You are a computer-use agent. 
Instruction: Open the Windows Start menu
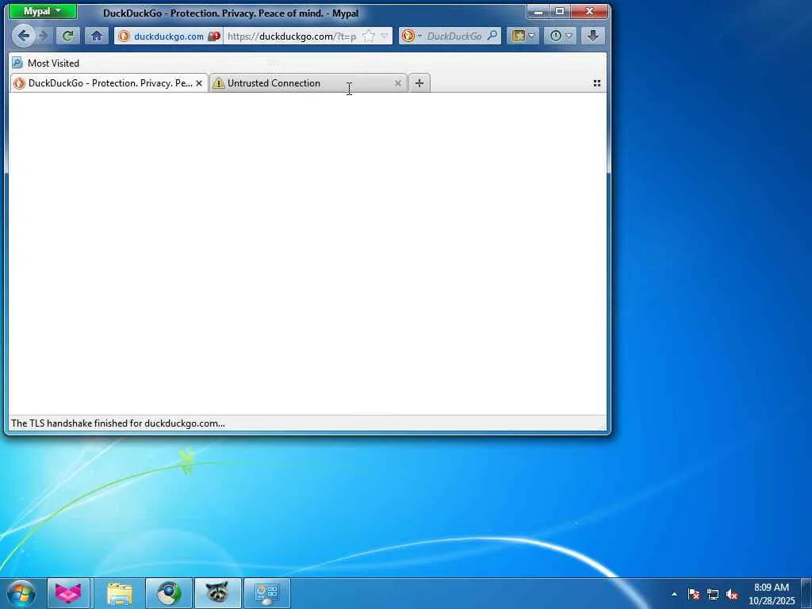pos(21,593)
